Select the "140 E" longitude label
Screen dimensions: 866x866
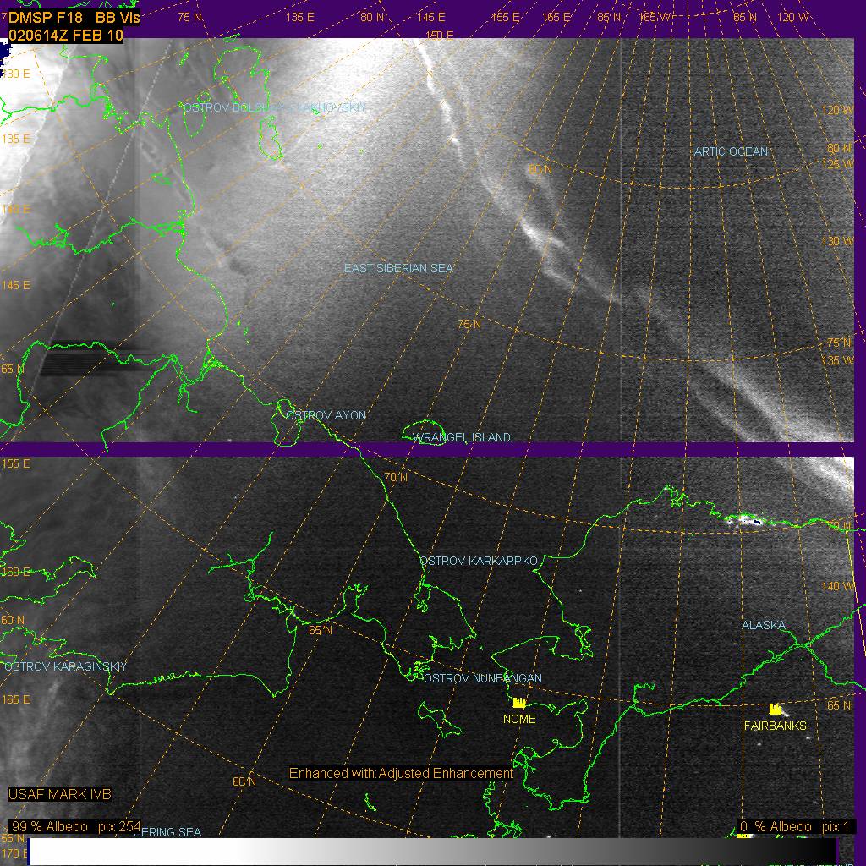pyautogui.click(x=15, y=210)
